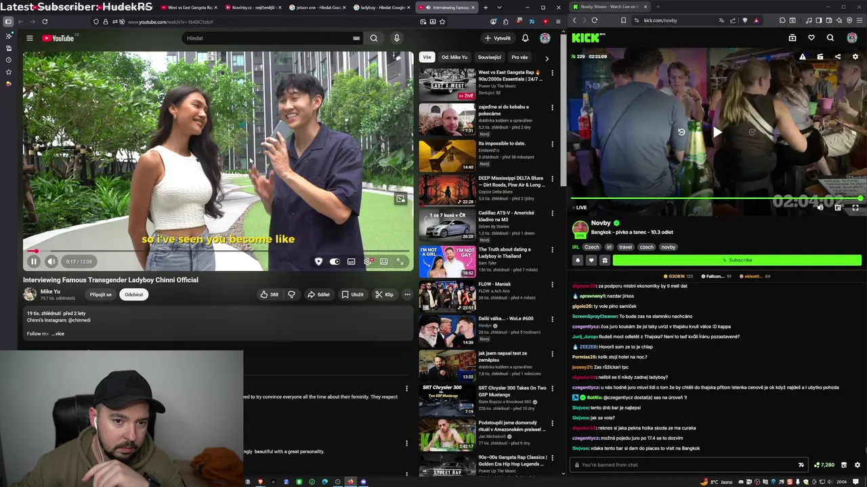Seek on the YouTube video progress bar
Image resolution: width=867 pixels, height=487 pixels.
[x=218, y=251]
